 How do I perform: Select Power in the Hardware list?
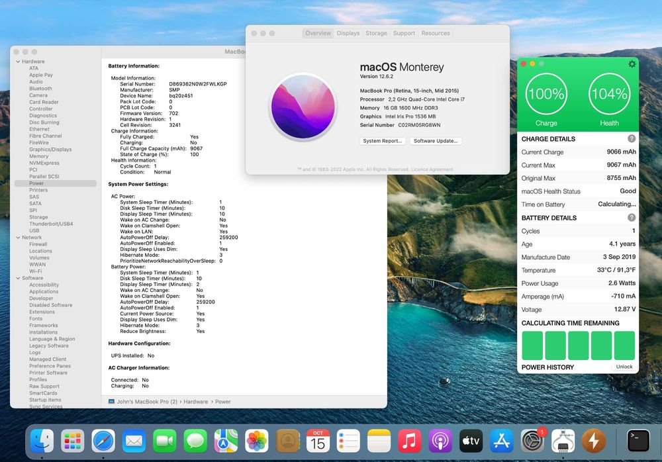coord(56,183)
